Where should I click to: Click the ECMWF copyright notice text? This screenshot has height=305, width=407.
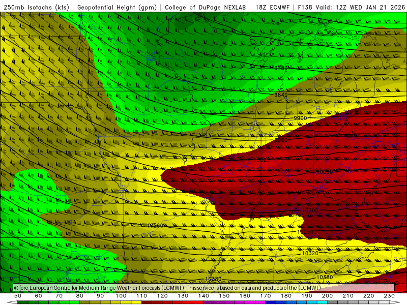click(167, 288)
